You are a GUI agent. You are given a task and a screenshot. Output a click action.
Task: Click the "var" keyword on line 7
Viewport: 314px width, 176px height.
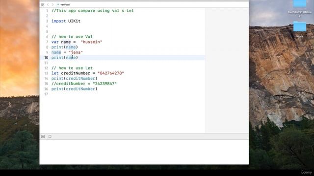click(x=55, y=42)
